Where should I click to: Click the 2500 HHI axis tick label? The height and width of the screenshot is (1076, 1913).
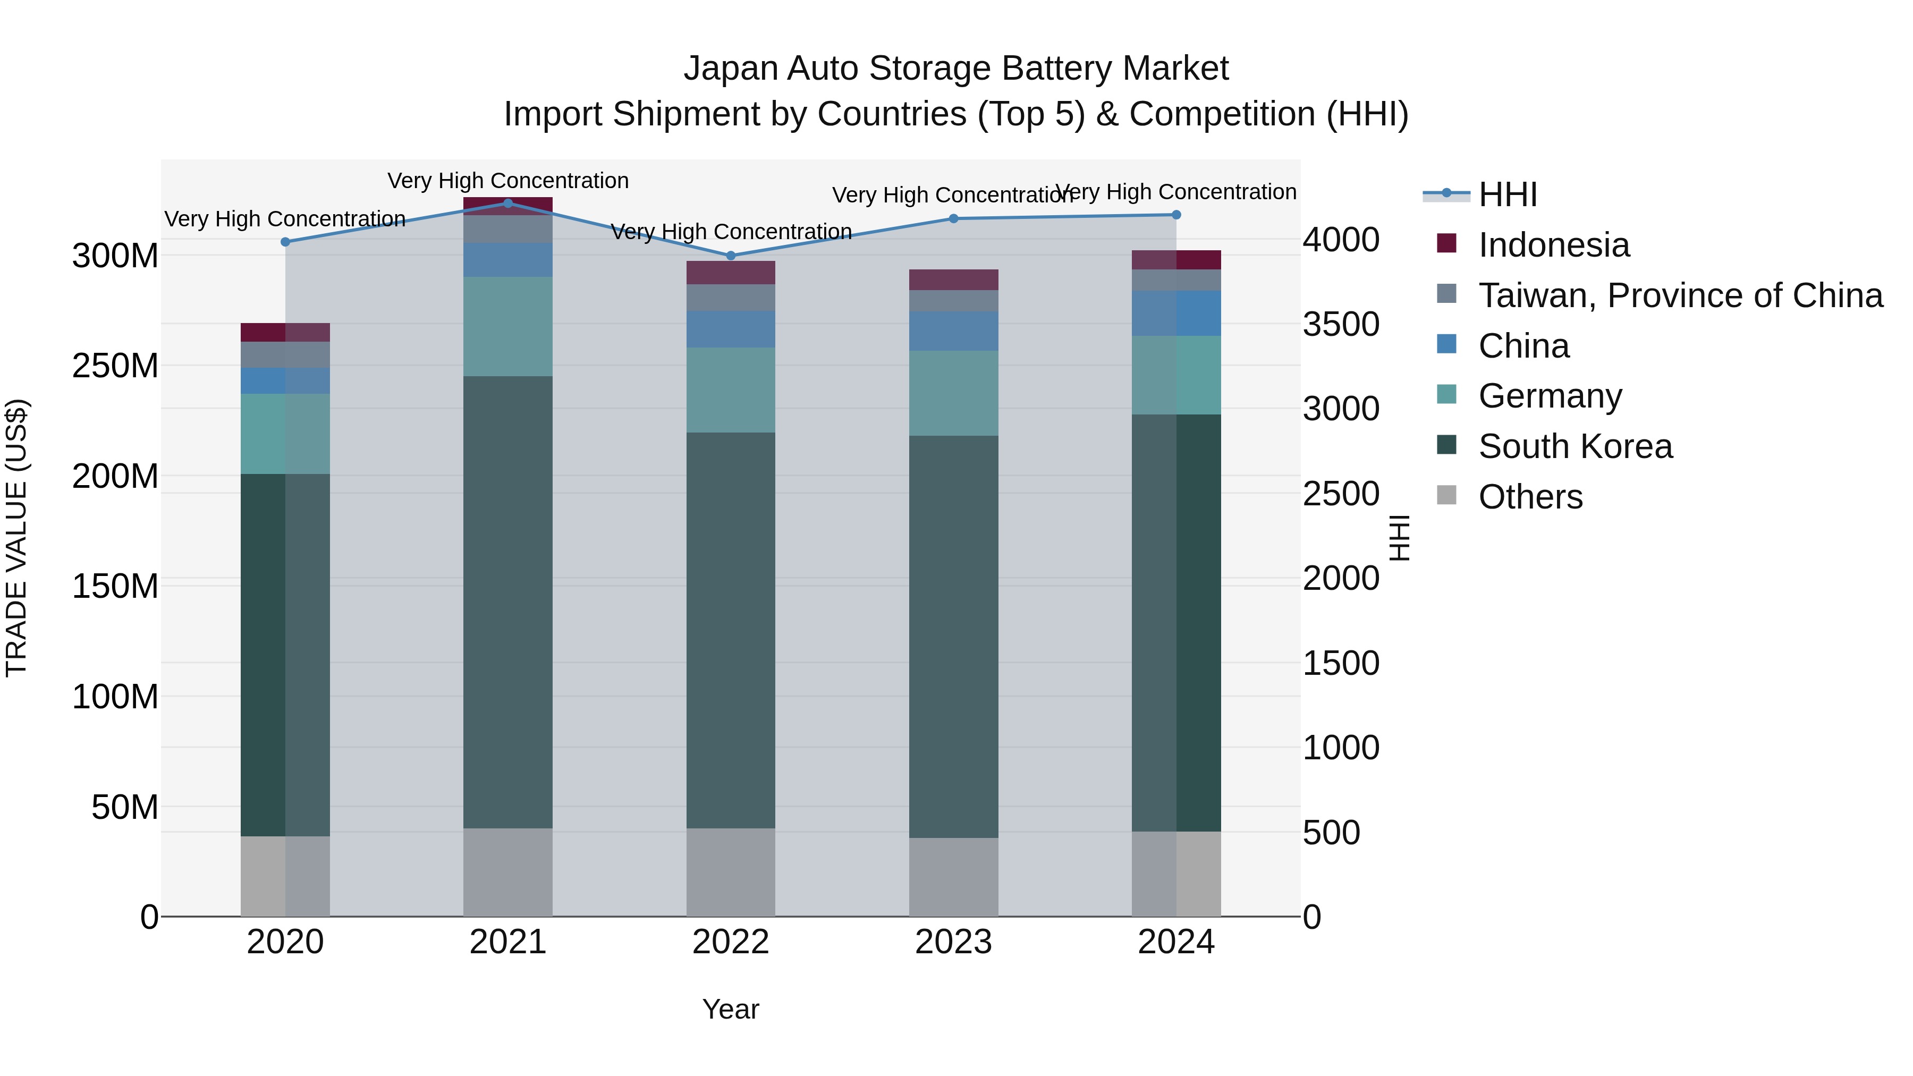click(1341, 494)
